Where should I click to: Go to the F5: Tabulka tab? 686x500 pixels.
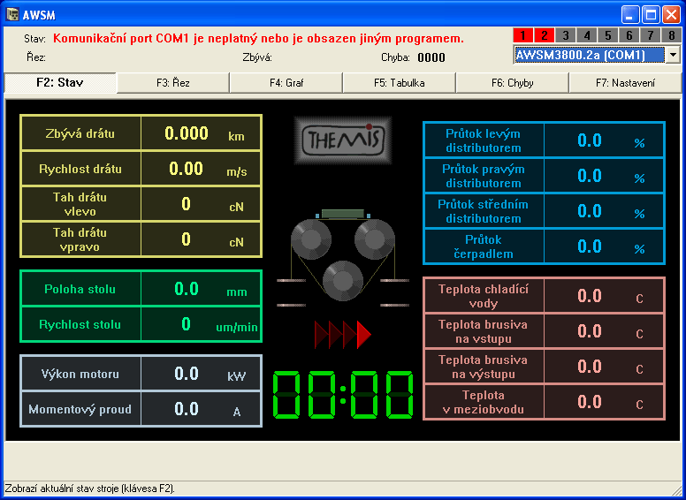[399, 83]
